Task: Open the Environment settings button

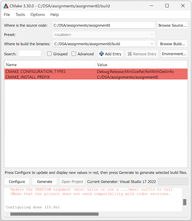Action: pyautogui.click(x=174, y=54)
